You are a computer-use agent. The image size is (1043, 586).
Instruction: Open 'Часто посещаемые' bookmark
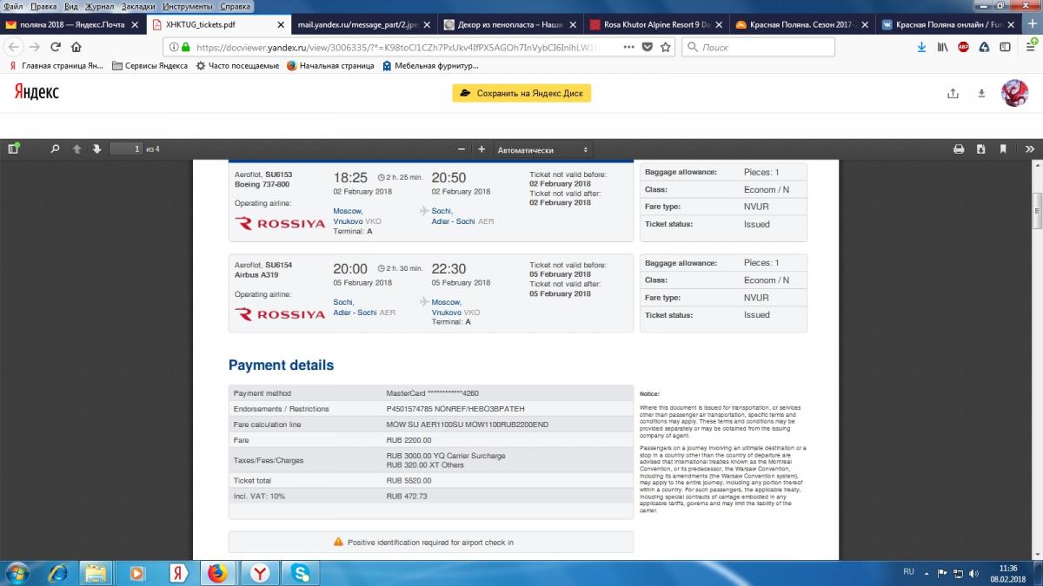point(237,66)
